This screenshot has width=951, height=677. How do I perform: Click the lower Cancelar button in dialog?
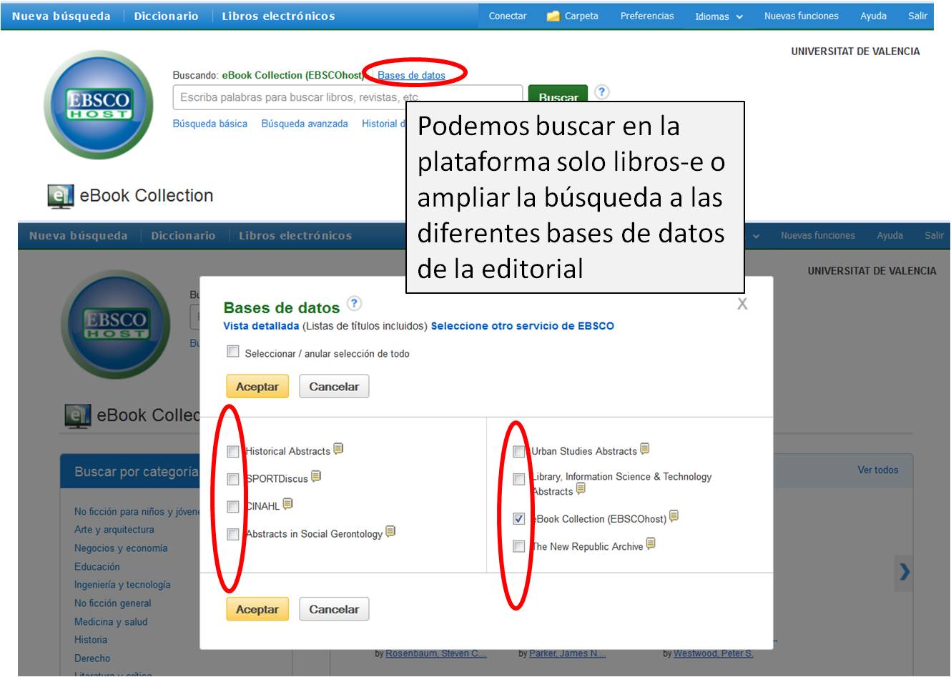click(334, 609)
